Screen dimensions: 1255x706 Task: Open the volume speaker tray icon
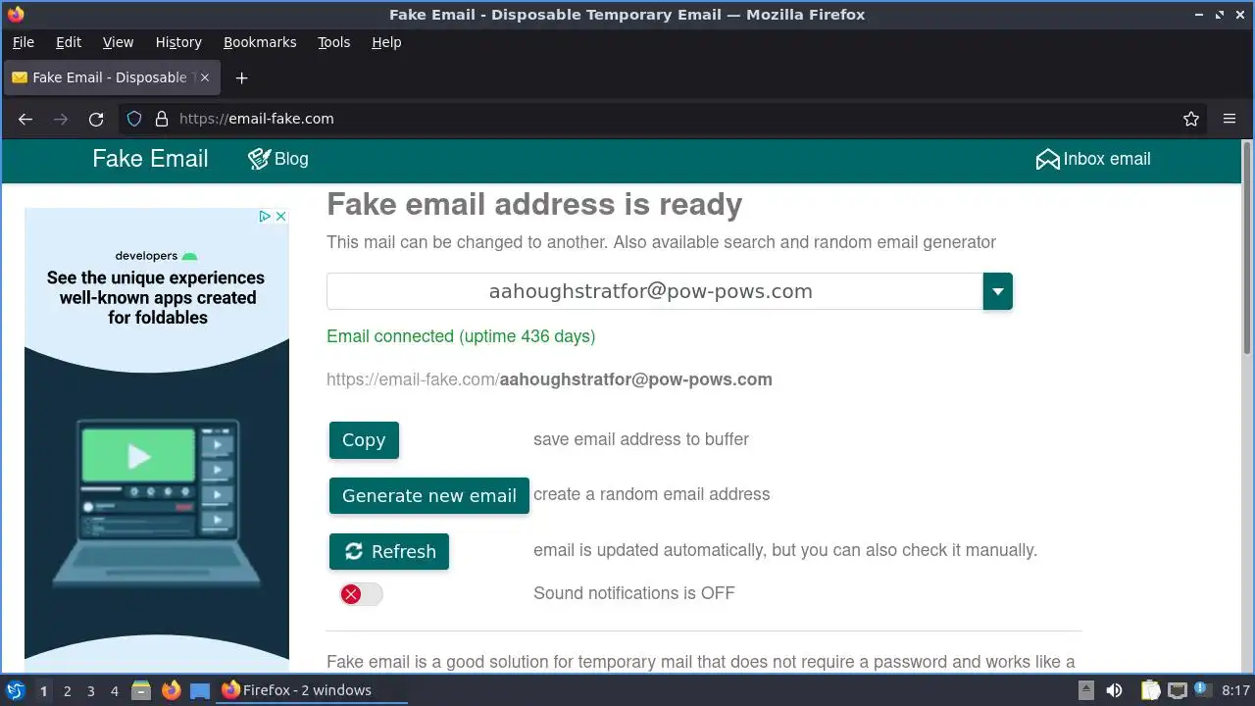tap(1114, 691)
